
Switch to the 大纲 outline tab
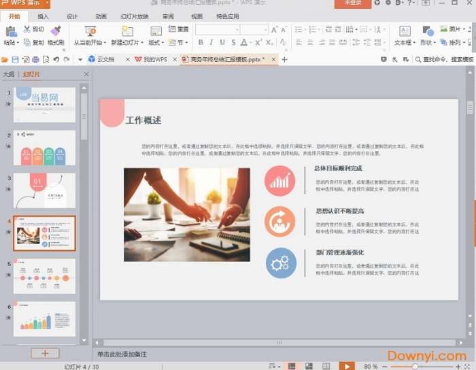click(x=8, y=74)
